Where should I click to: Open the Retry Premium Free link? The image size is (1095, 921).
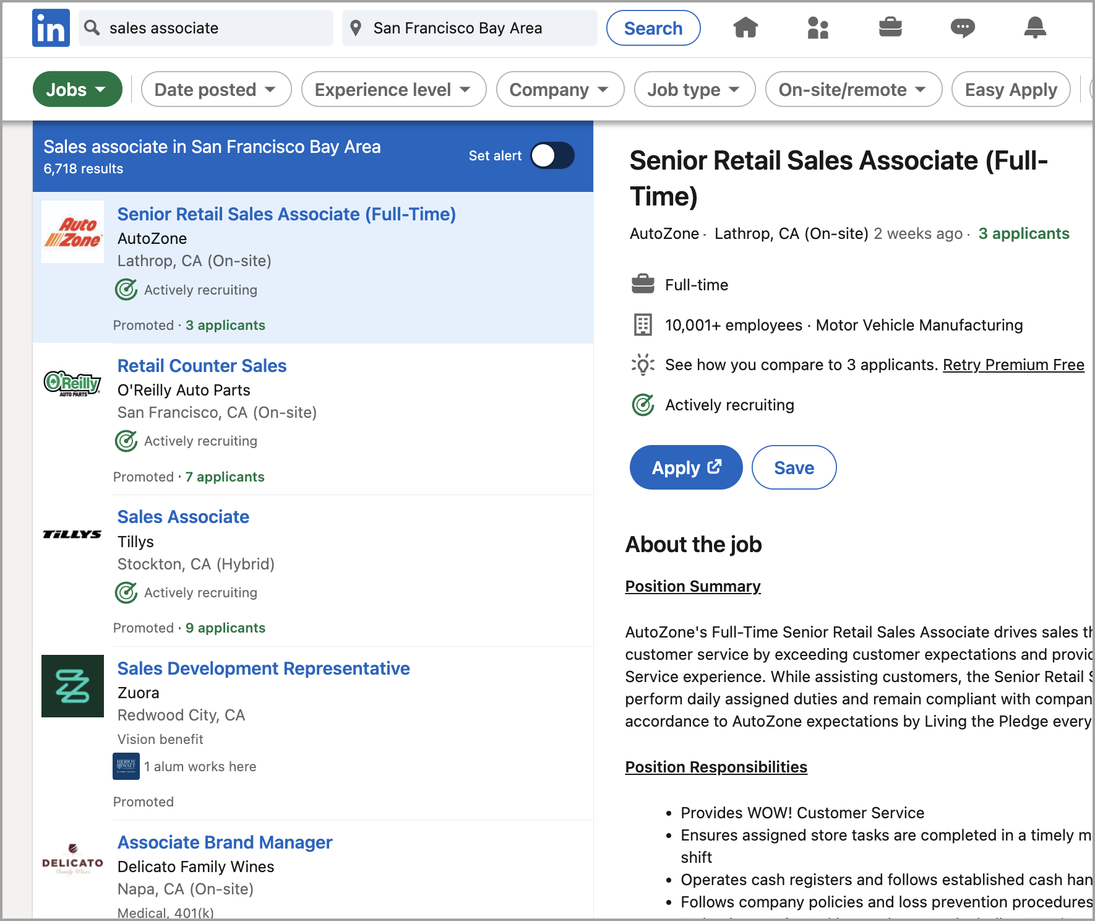click(1013, 365)
